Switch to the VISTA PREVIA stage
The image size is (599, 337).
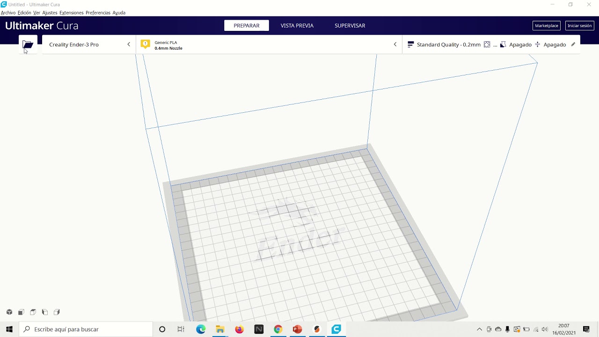pyautogui.click(x=297, y=26)
